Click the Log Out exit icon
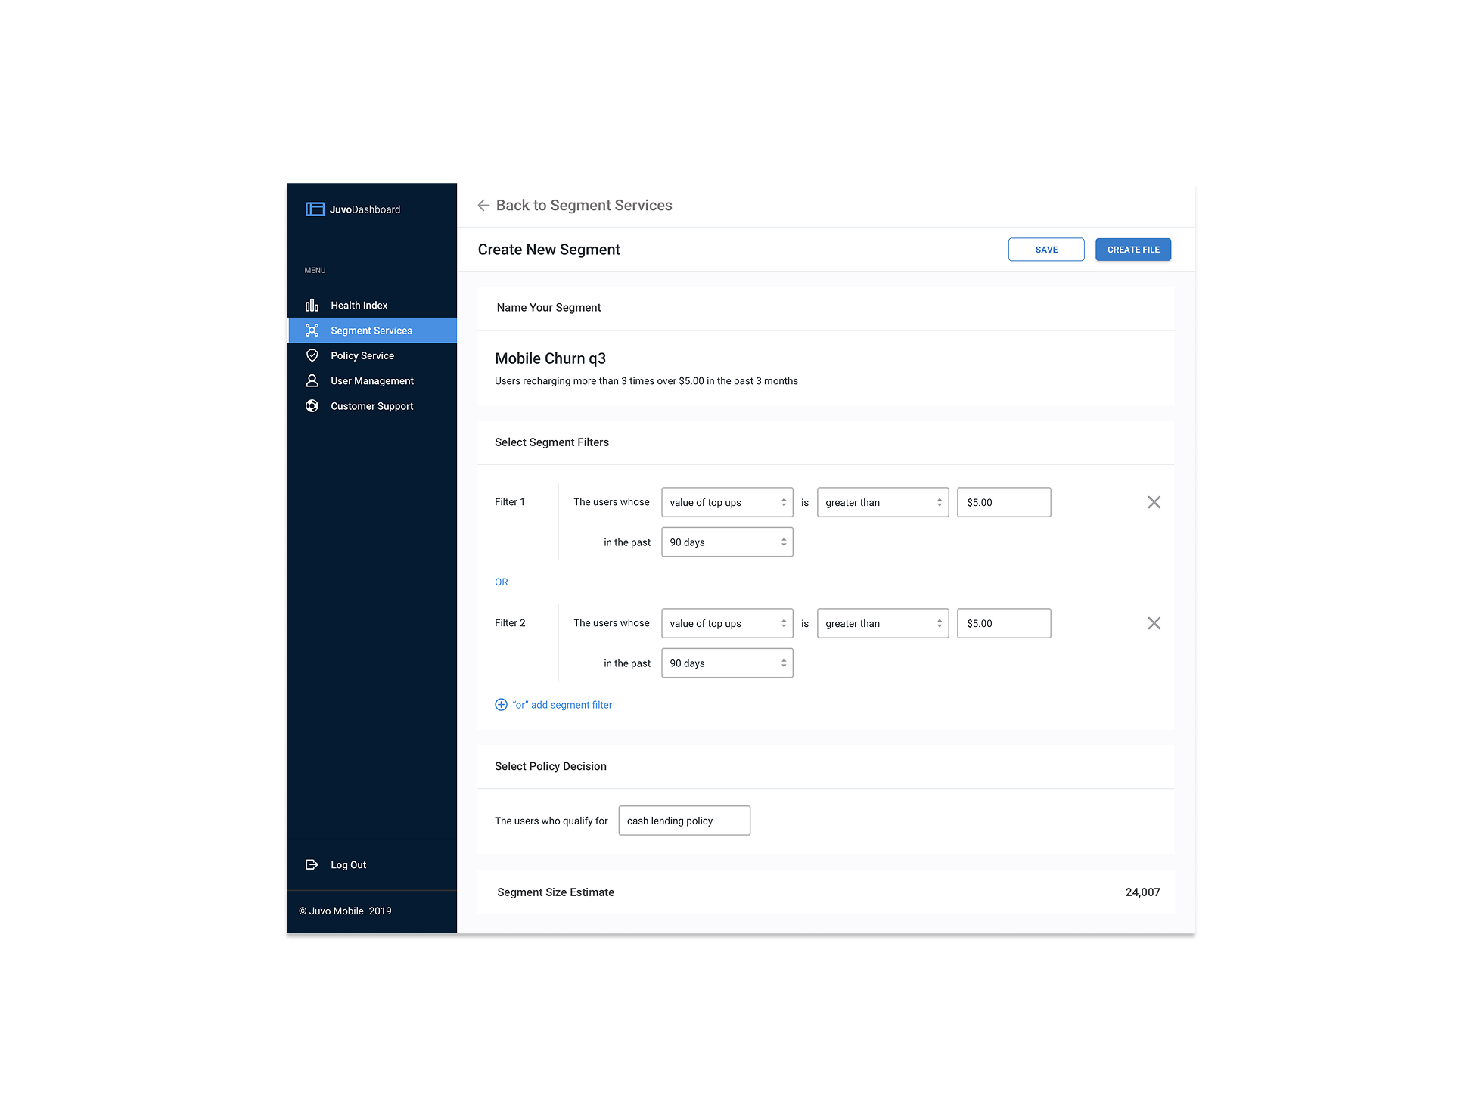Viewport: 1482px width, 1111px height. pos(312,864)
